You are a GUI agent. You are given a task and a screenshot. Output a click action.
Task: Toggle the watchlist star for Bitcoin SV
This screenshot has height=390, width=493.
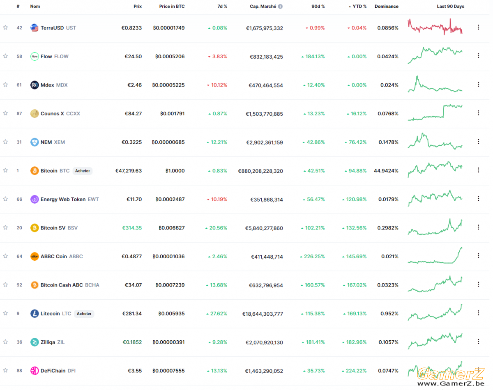pyautogui.click(x=5, y=227)
